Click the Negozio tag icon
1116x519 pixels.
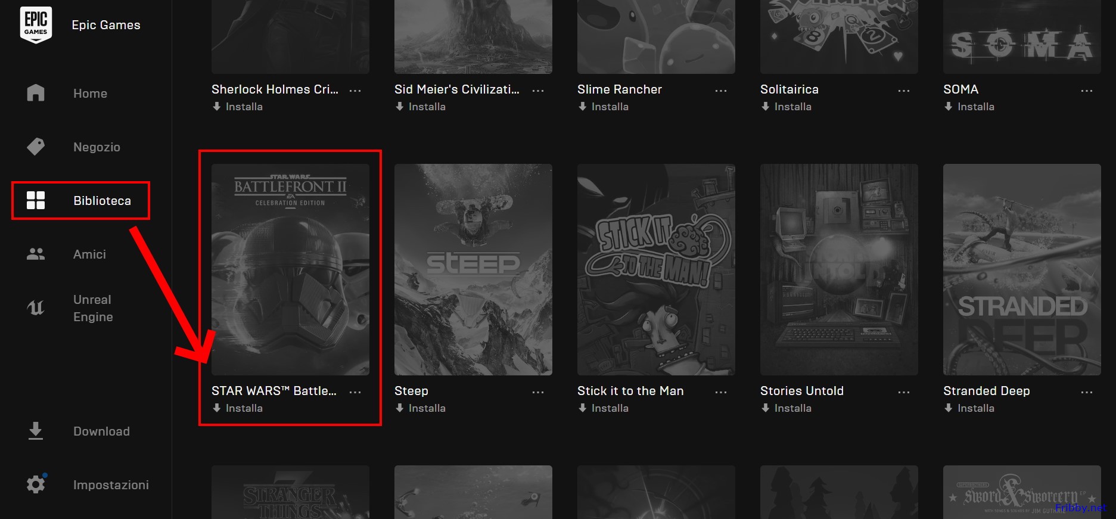36,147
